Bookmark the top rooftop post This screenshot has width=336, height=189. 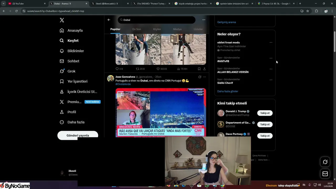click(x=199, y=69)
